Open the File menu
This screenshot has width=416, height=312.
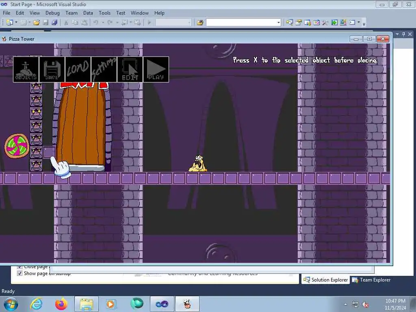(6, 13)
